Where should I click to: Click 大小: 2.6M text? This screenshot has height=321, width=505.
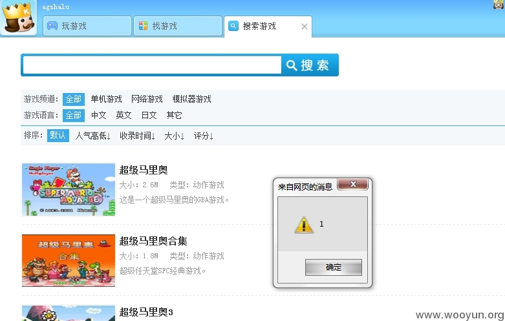pyautogui.click(x=139, y=185)
